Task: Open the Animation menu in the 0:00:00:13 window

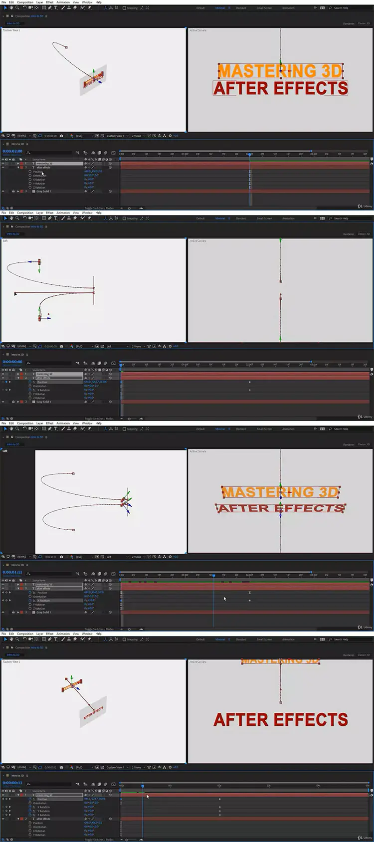Action: tap(63, 633)
